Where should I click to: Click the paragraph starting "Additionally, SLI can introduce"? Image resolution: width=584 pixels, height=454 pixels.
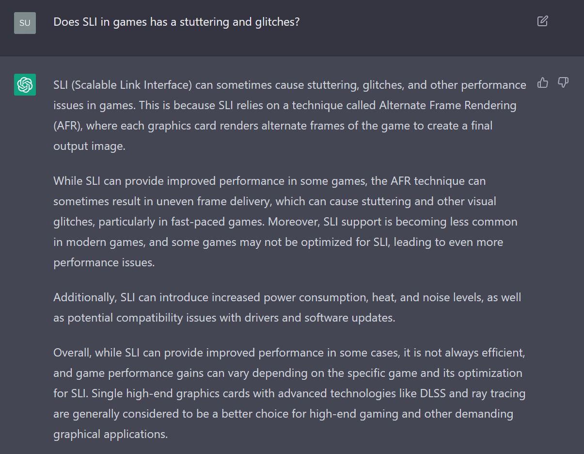[287, 307]
